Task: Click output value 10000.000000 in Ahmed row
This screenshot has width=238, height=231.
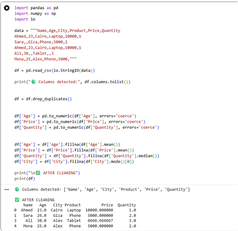Action: 99,210
